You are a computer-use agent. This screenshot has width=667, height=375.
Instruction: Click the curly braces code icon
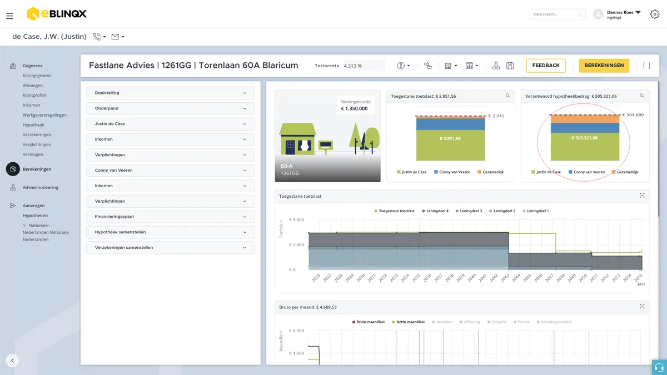[x=646, y=66]
